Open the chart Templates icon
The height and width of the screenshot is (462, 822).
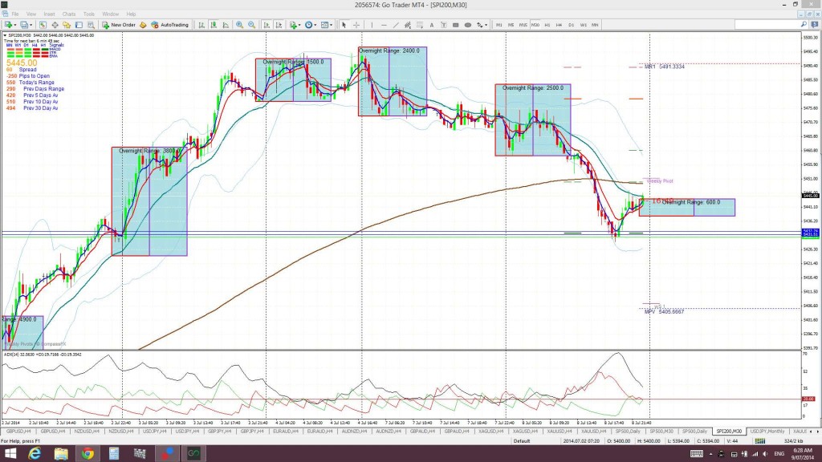324,25
